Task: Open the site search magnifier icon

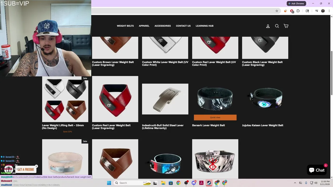Action: pos(277,26)
